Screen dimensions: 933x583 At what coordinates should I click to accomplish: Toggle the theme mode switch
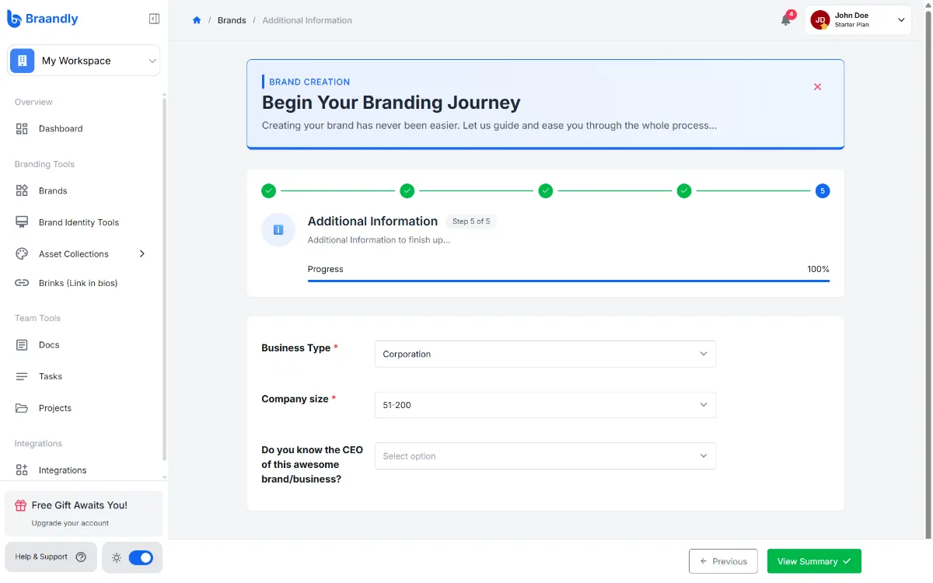[141, 557]
